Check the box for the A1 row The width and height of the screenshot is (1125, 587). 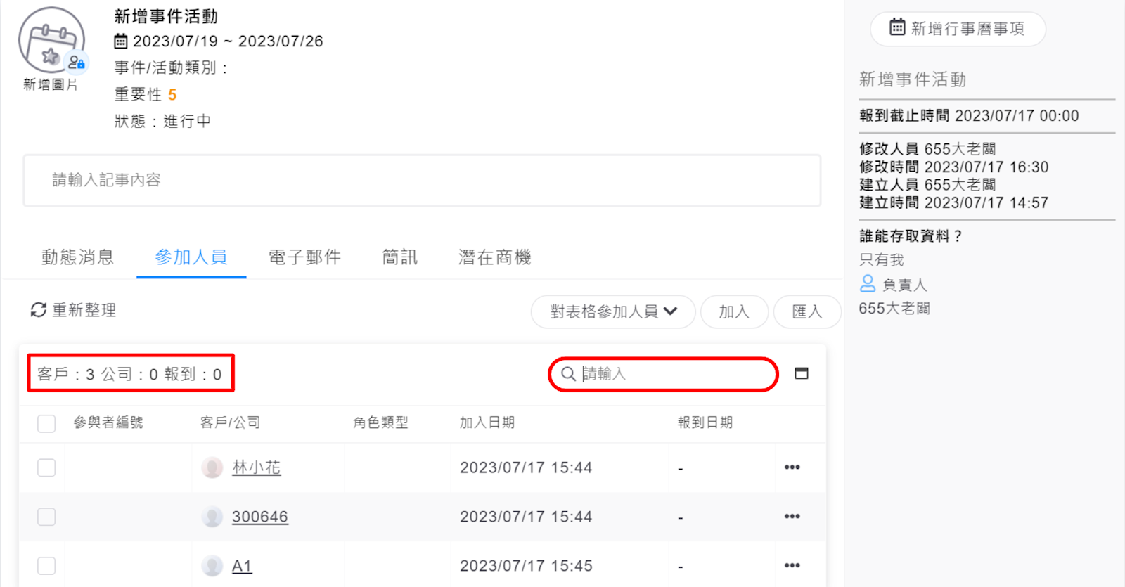[x=46, y=566]
